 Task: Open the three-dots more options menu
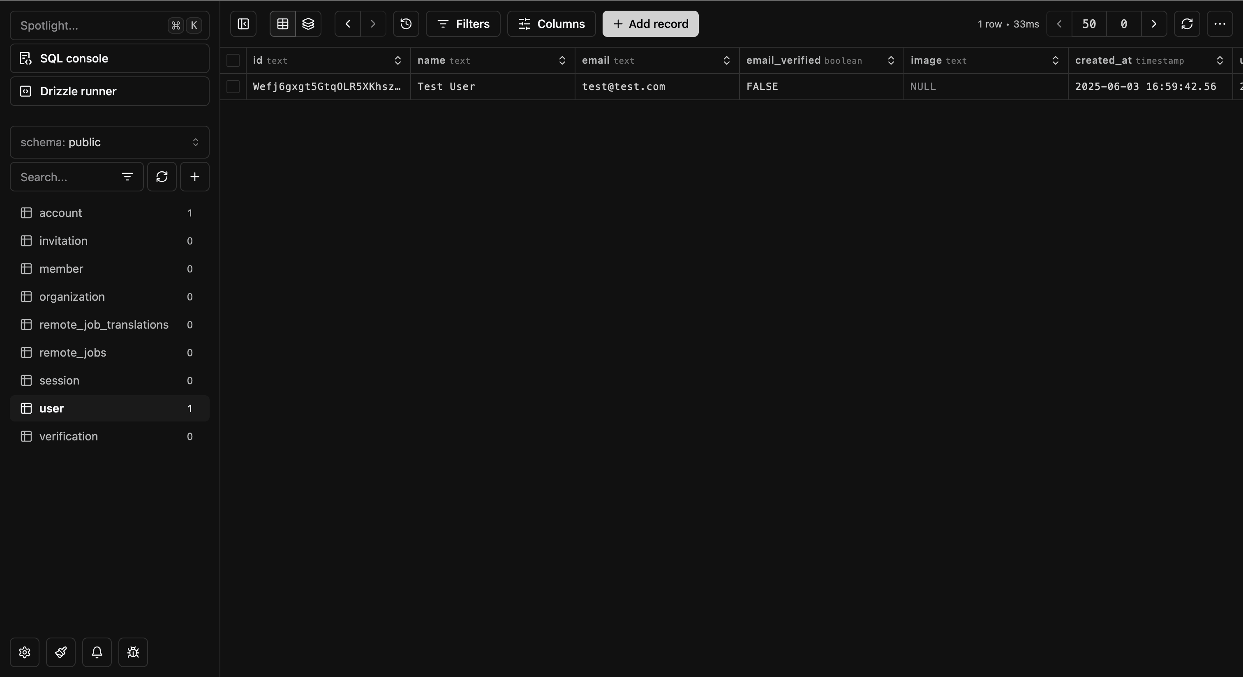pyautogui.click(x=1219, y=24)
